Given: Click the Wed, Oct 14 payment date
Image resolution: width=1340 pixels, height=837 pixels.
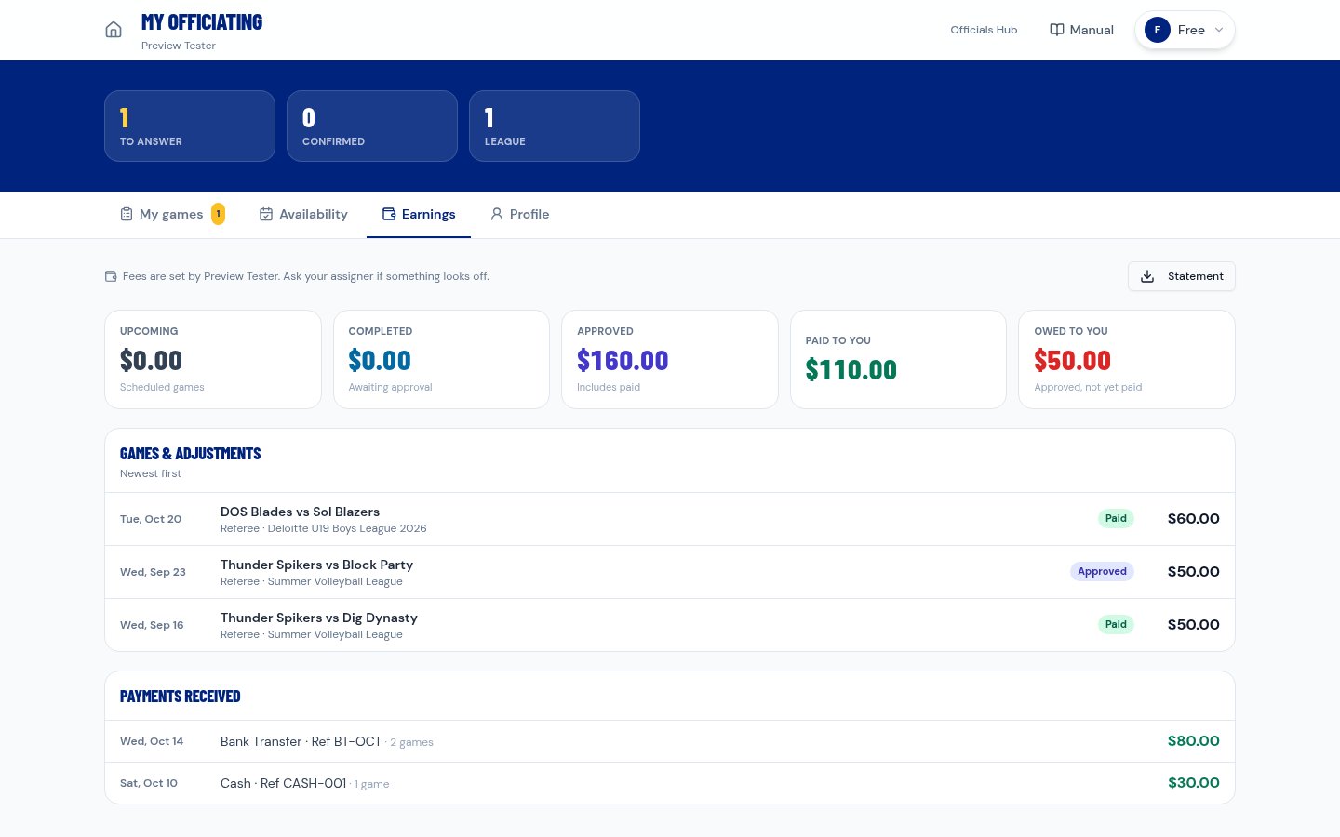Looking at the screenshot, I should coord(152,741).
